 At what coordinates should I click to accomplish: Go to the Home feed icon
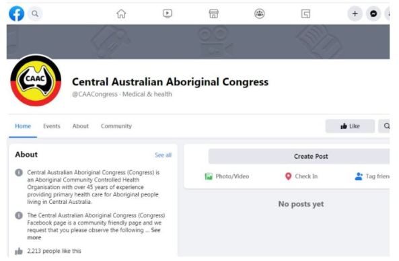pyautogui.click(x=121, y=13)
